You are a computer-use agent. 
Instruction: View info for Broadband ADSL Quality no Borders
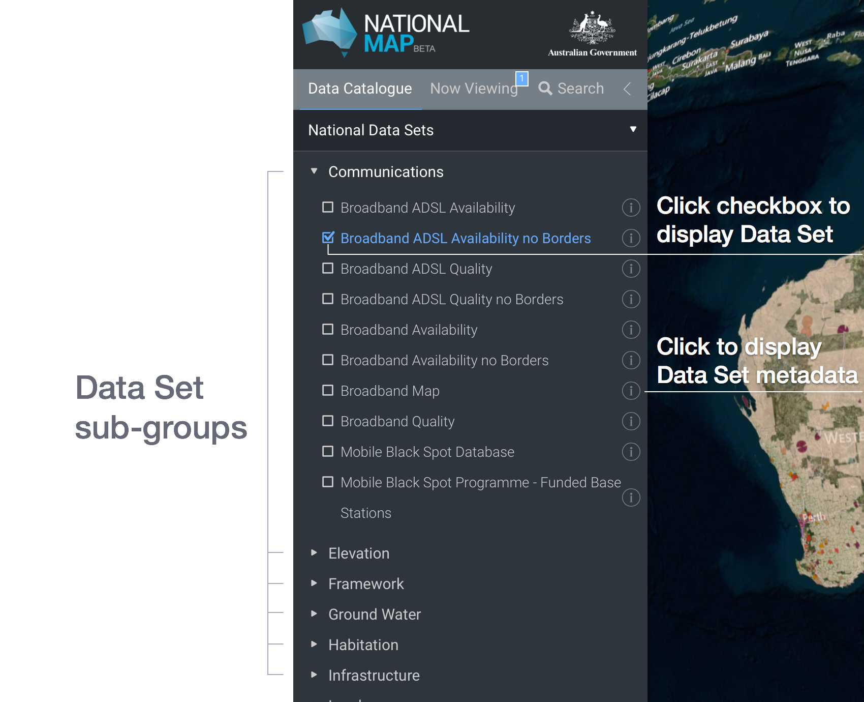click(x=631, y=299)
